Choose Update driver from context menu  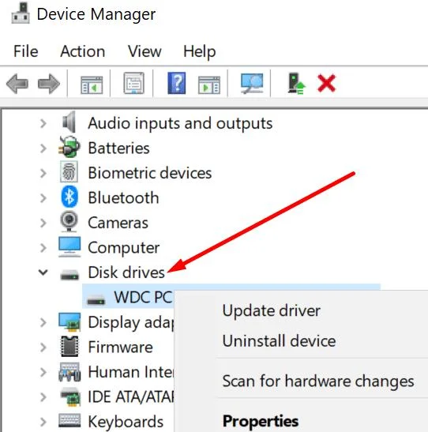click(x=272, y=311)
